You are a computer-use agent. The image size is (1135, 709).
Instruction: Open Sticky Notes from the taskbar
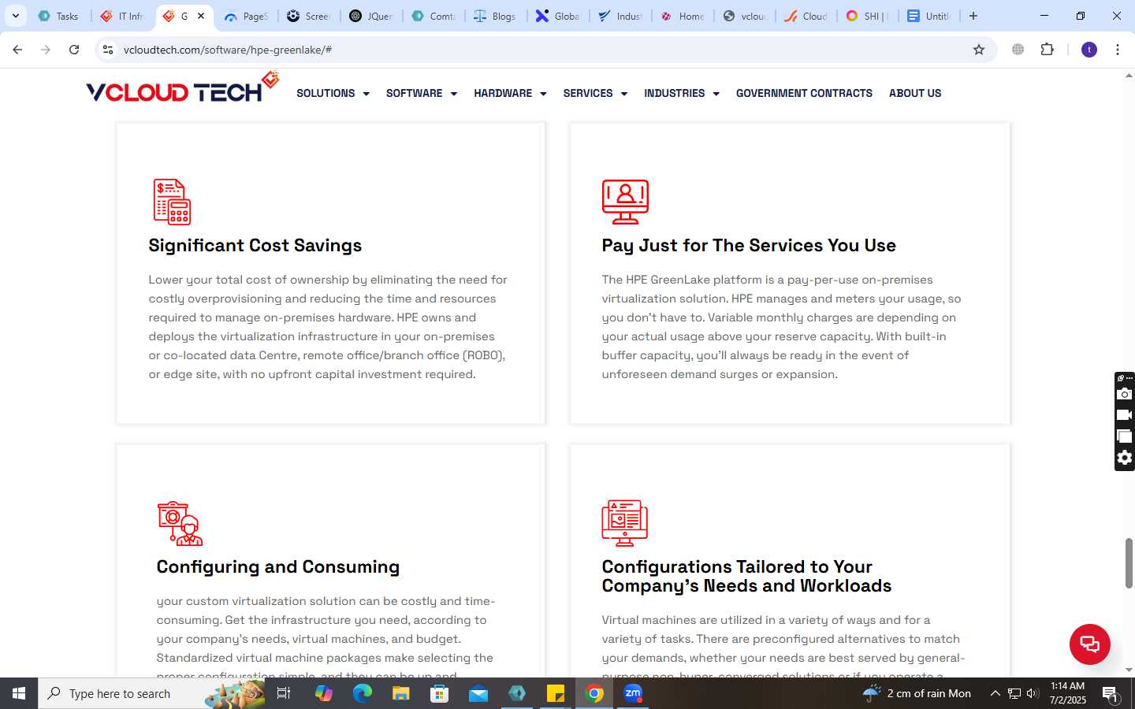(x=556, y=693)
